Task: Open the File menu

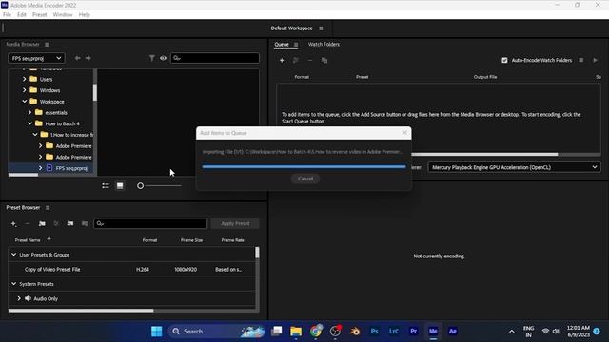Action: point(7,15)
